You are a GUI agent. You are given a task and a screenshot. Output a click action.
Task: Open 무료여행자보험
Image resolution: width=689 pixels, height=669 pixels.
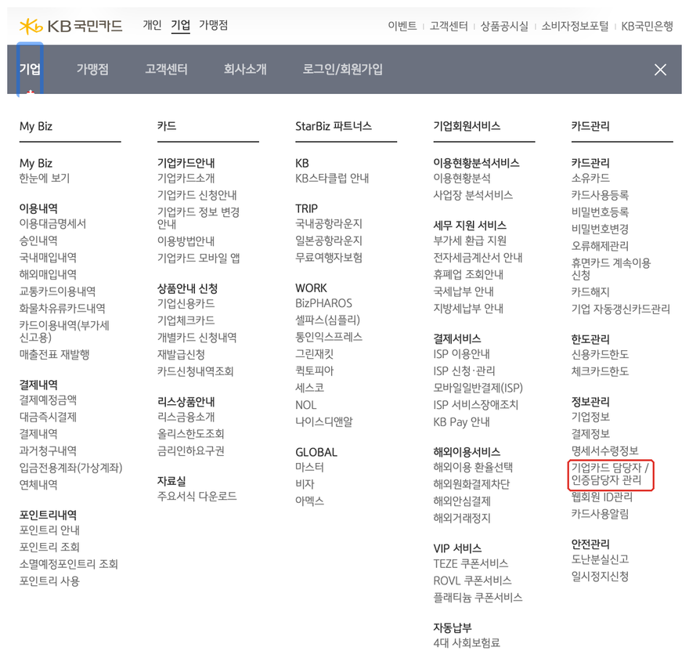(329, 258)
